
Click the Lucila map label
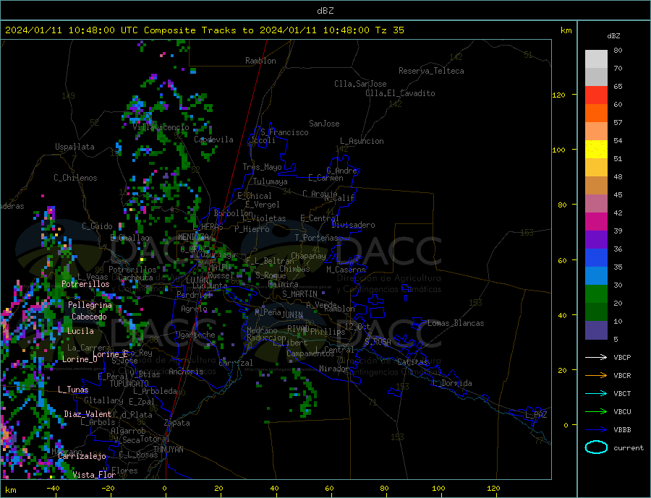click(x=80, y=331)
